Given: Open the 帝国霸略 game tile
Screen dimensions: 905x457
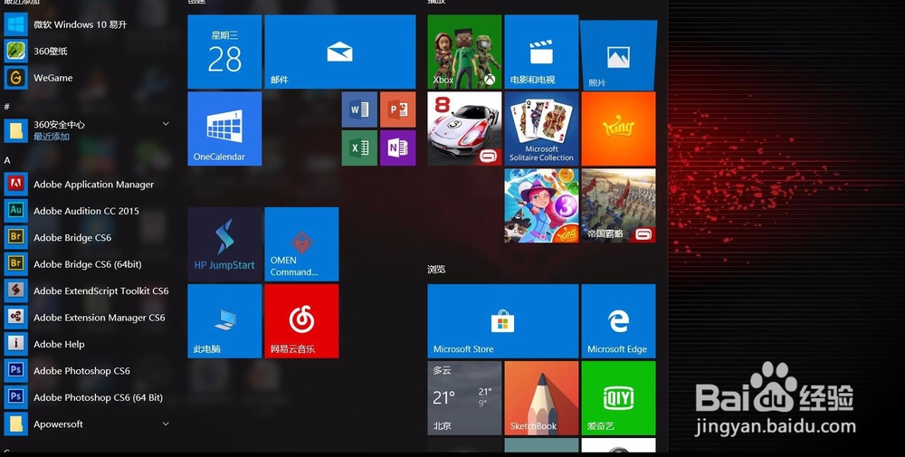Looking at the screenshot, I should (x=618, y=205).
